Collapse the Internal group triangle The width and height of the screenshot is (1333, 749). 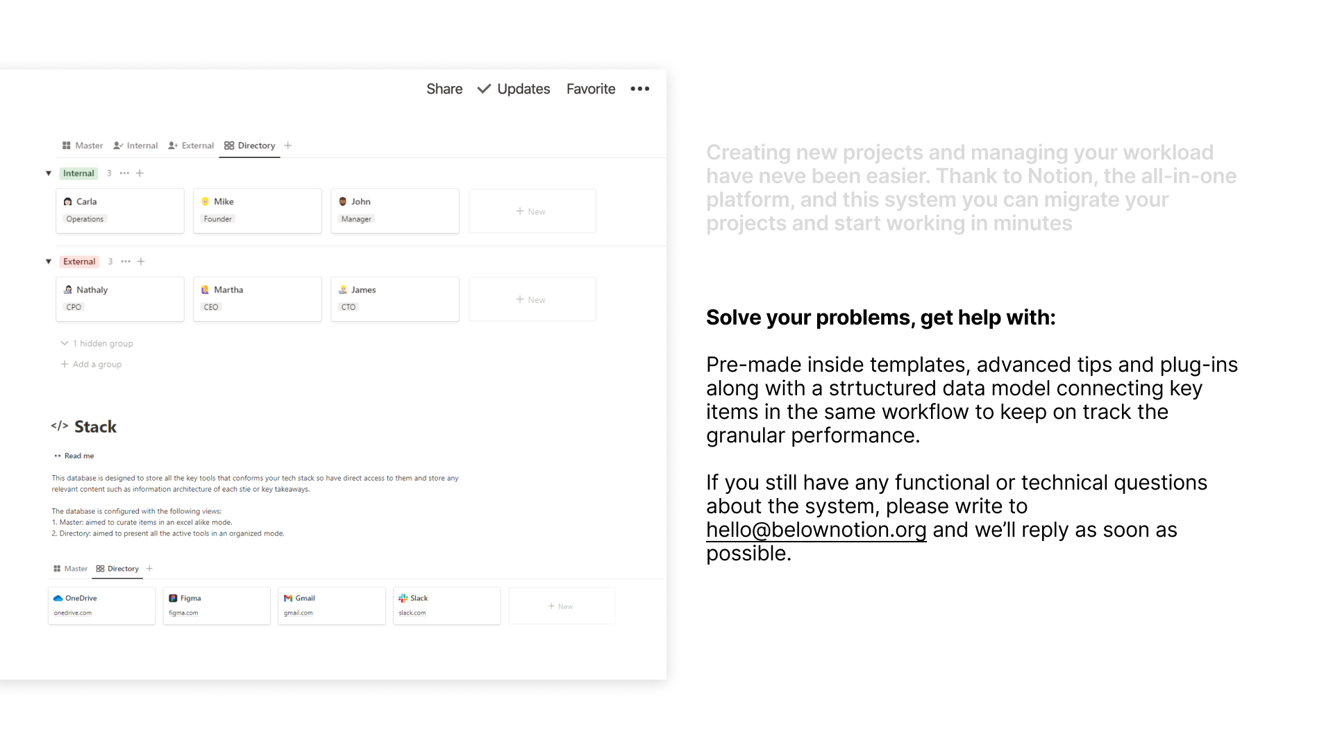click(49, 173)
